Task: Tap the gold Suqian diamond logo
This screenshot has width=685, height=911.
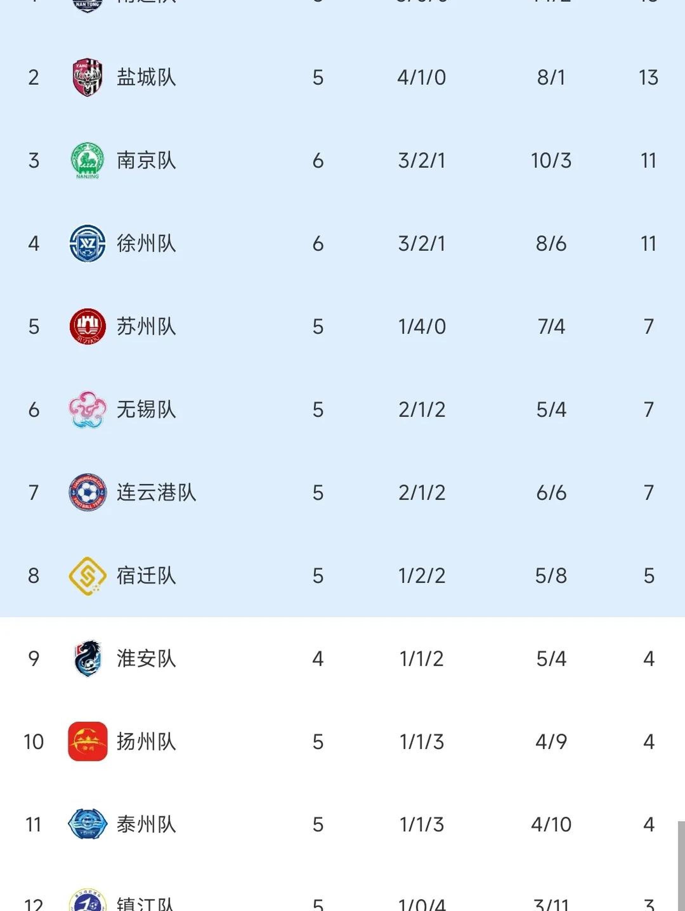Action: [88, 575]
